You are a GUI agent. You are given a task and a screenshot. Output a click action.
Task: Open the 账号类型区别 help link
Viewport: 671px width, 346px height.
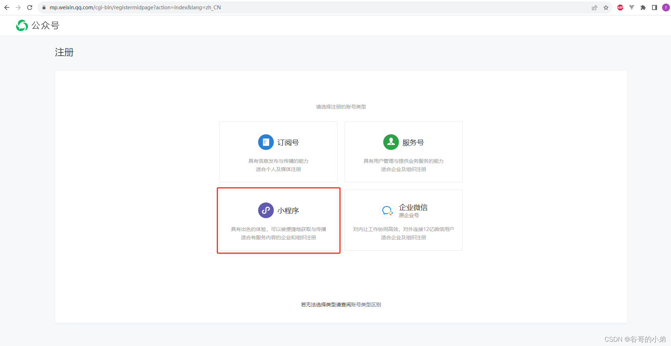(x=366, y=305)
